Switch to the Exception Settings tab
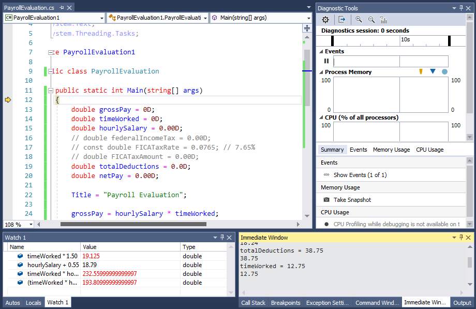 pyautogui.click(x=327, y=303)
